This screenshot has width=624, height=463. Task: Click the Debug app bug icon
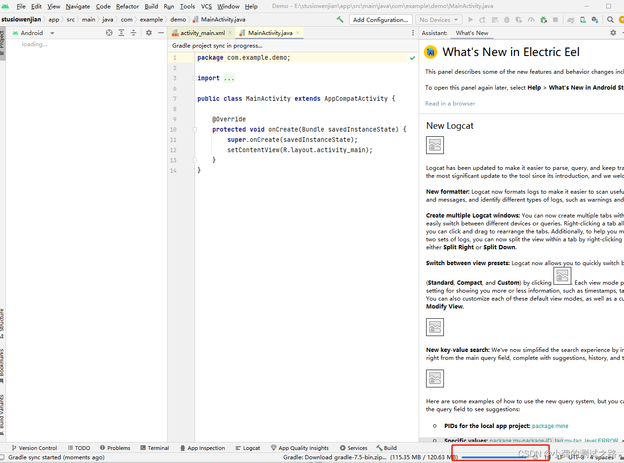click(x=507, y=20)
